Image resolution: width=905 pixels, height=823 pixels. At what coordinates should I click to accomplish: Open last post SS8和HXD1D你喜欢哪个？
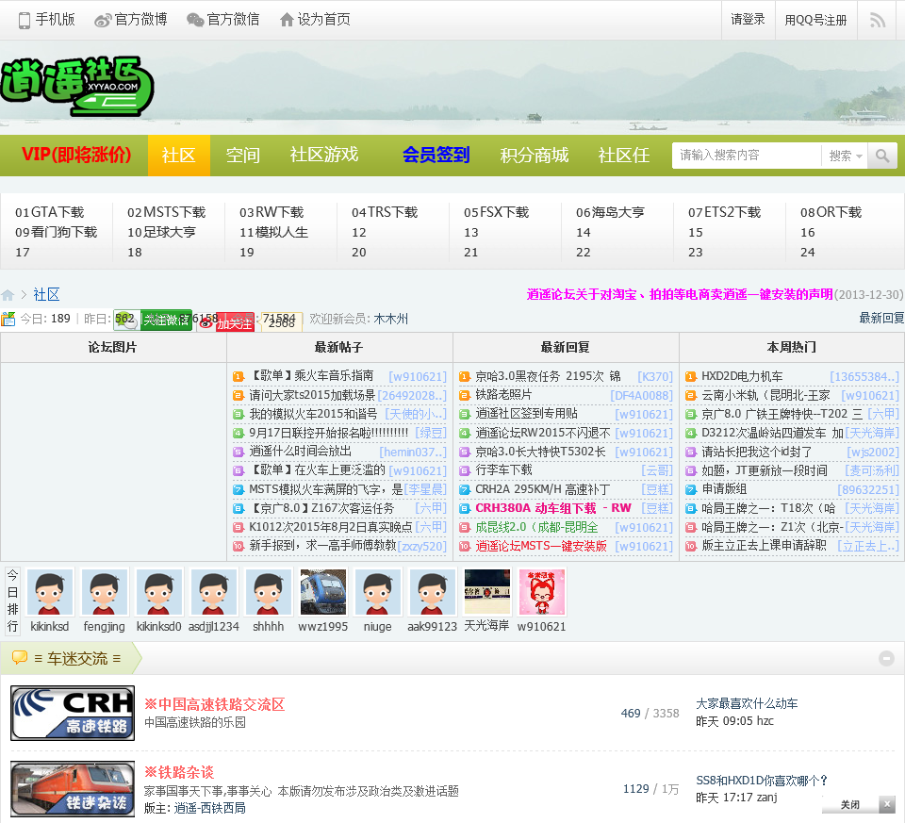tap(762, 781)
